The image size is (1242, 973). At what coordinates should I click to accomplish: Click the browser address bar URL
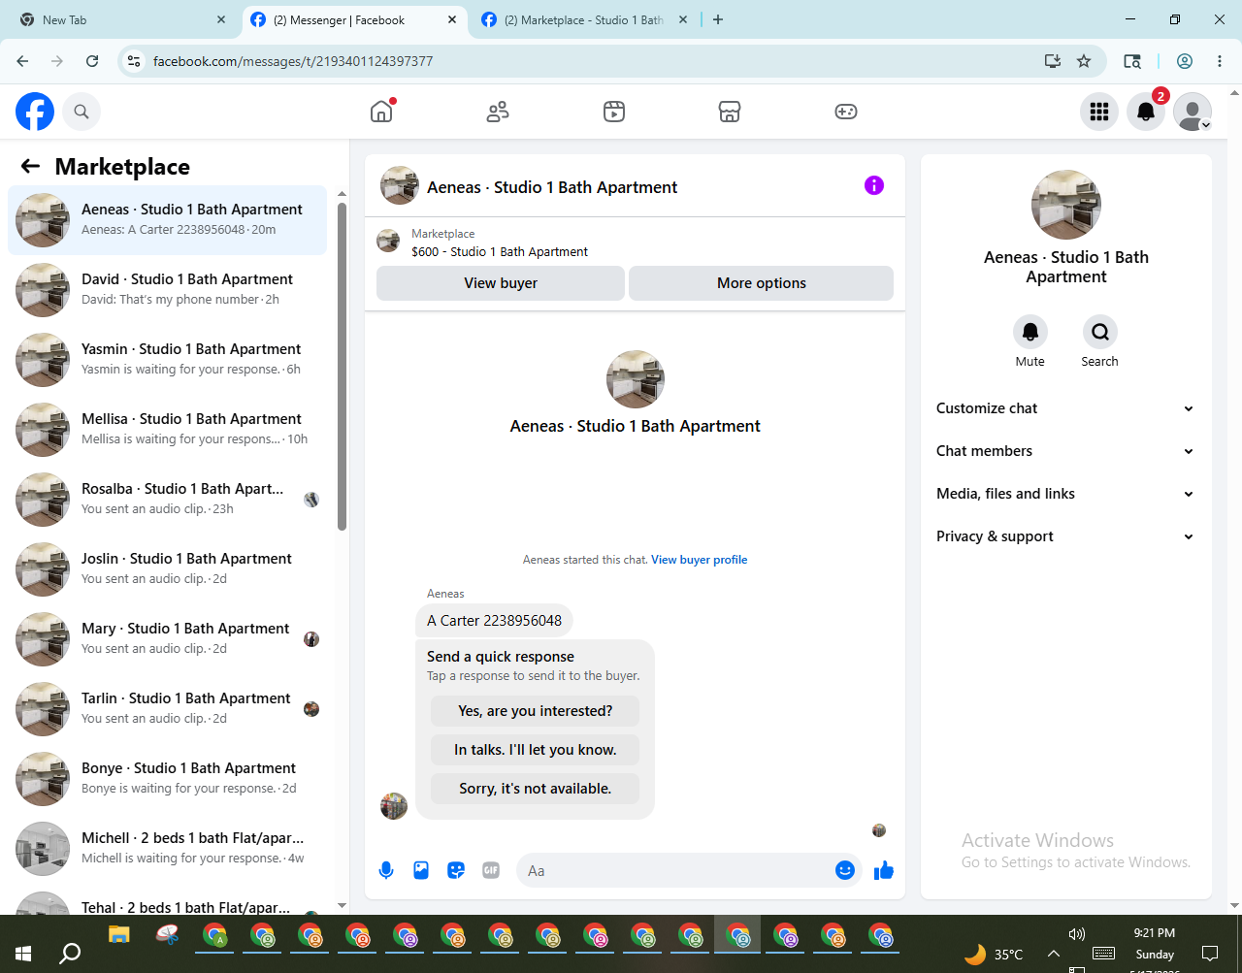pos(293,61)
